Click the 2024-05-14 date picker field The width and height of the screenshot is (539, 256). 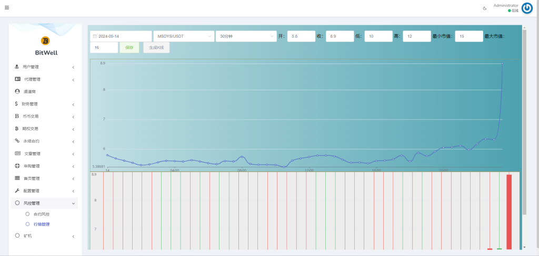(121, 36)
